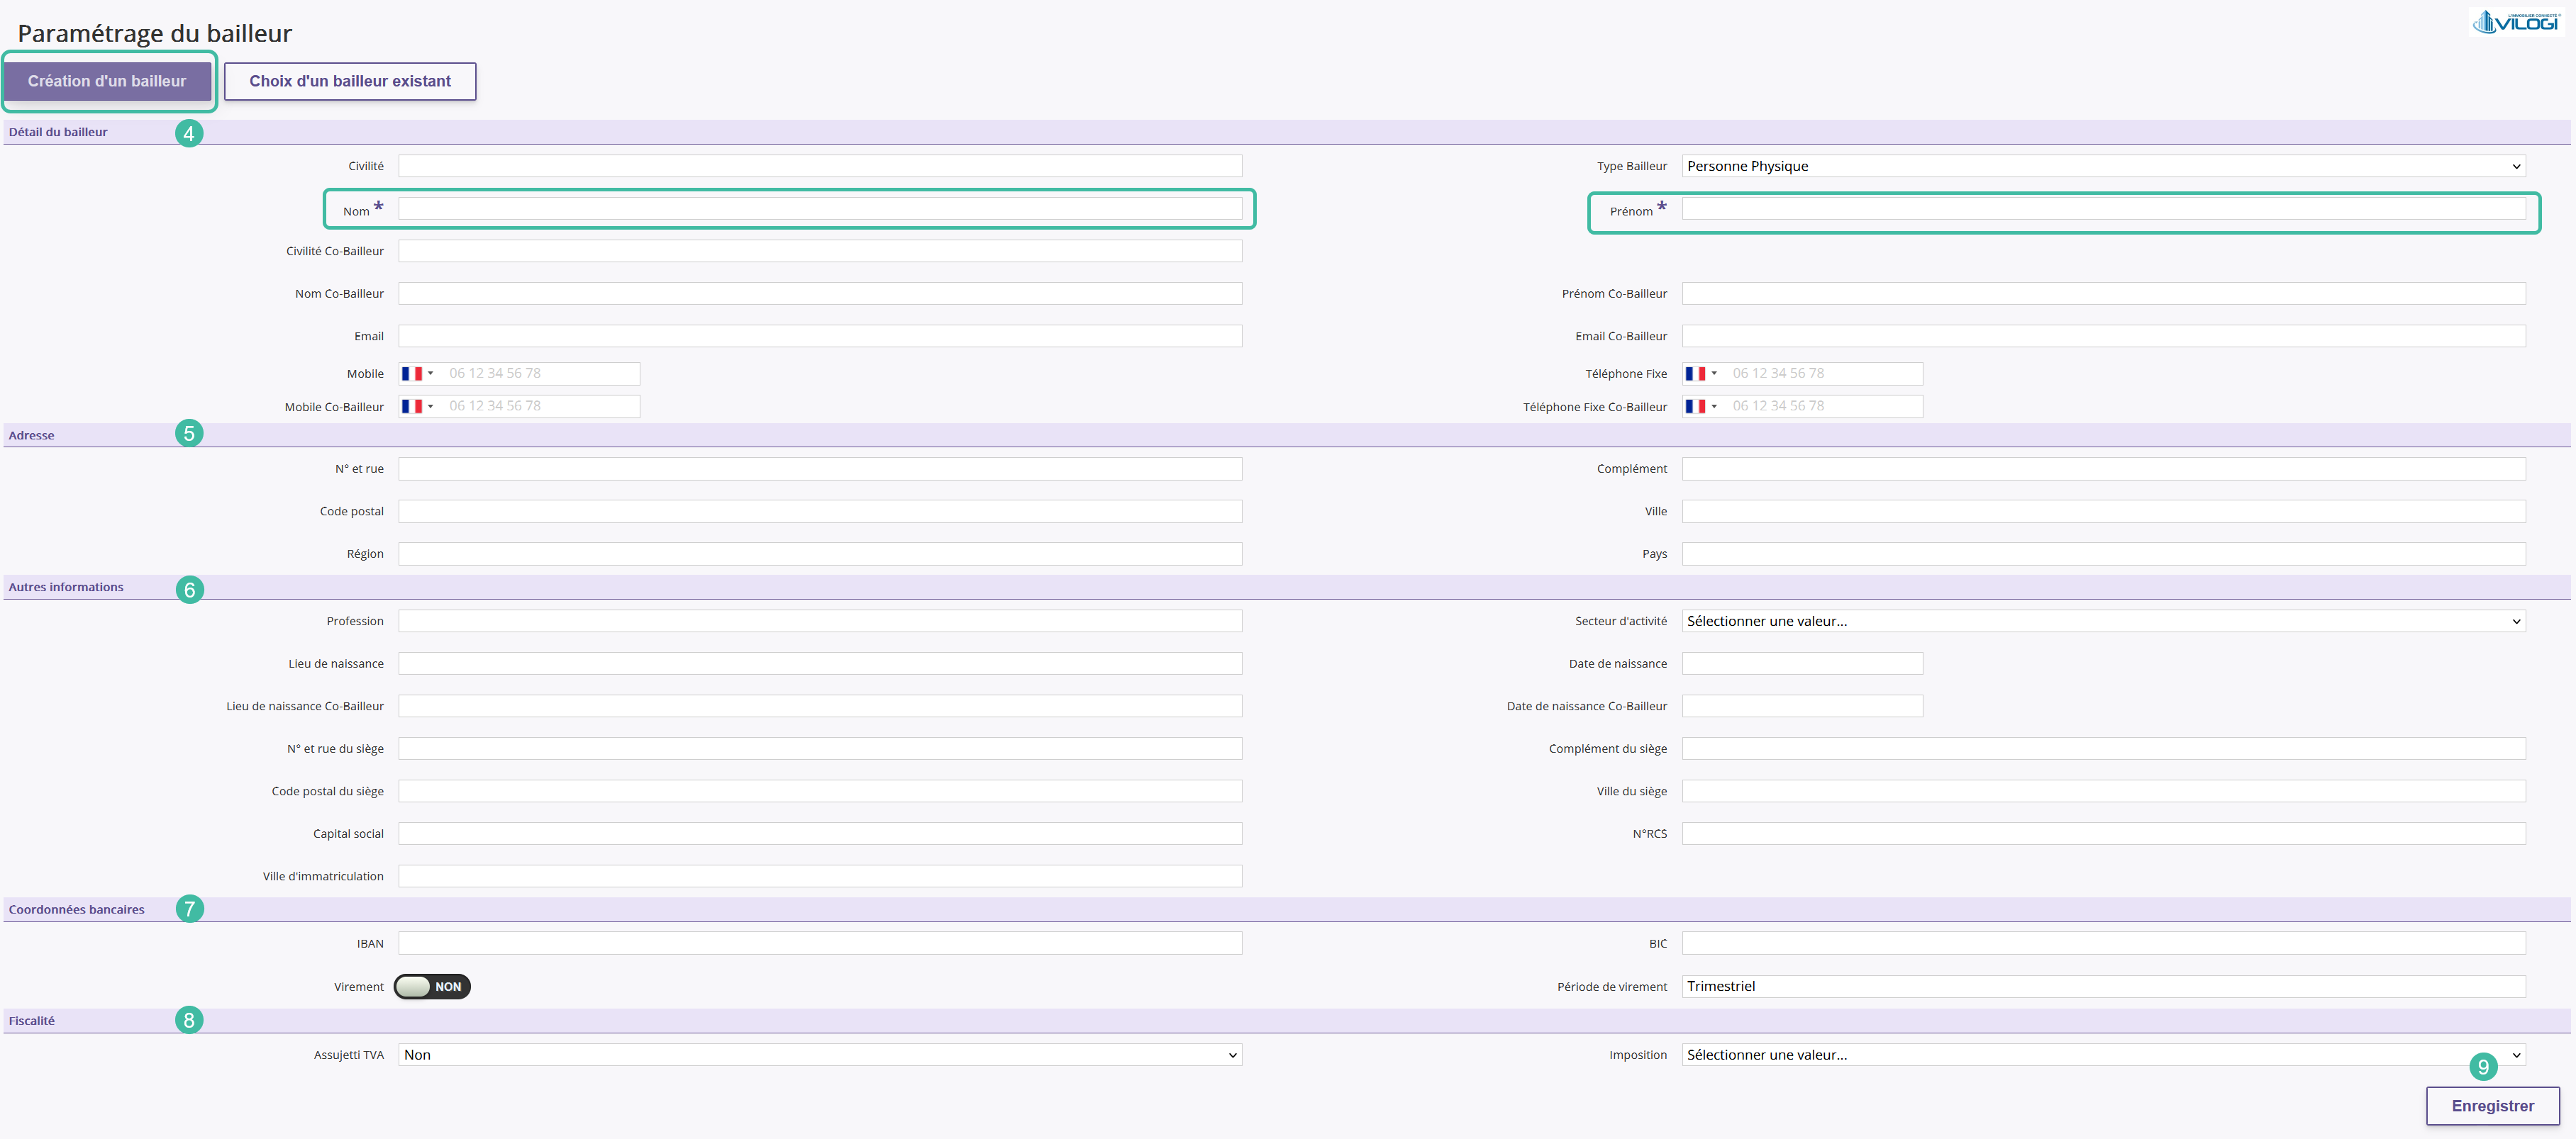Switch to Choix d'un bailleur existant
Image resolution: width=2576 pixels, height=1139 pixels.
(x=350, y=81)
